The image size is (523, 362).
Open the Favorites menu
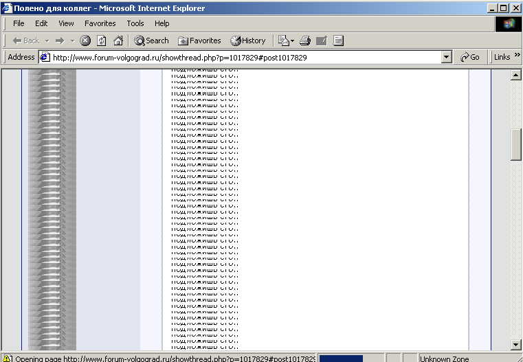(100, 23)
